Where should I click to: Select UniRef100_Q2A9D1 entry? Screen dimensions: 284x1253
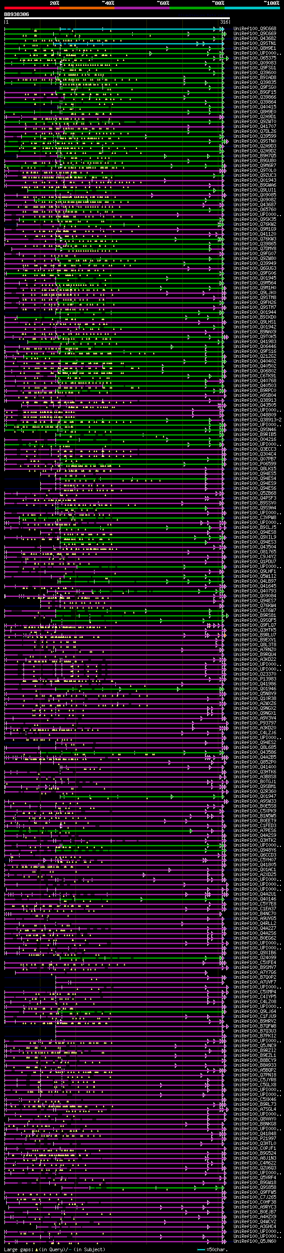tap(255, 117)
